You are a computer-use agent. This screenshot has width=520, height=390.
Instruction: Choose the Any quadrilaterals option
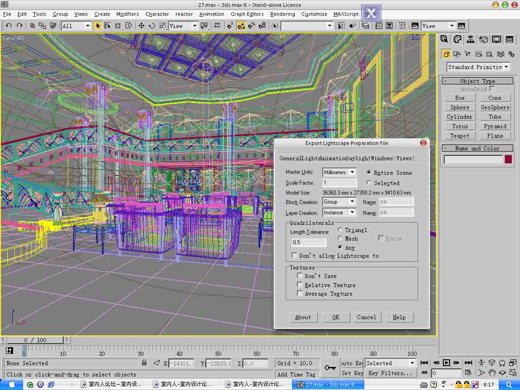pos(340,247)
